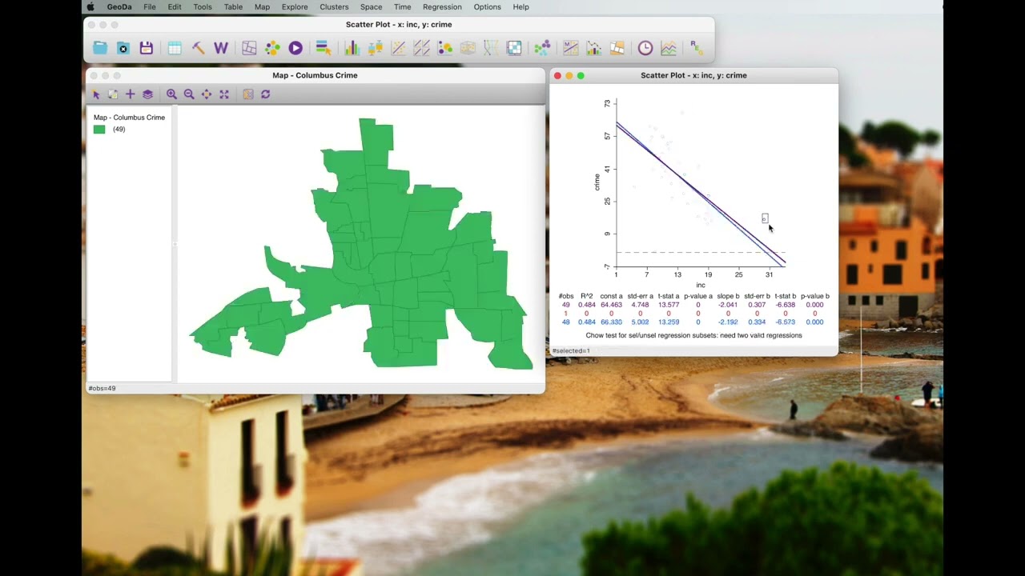Open the Space menu

(371, 6)
